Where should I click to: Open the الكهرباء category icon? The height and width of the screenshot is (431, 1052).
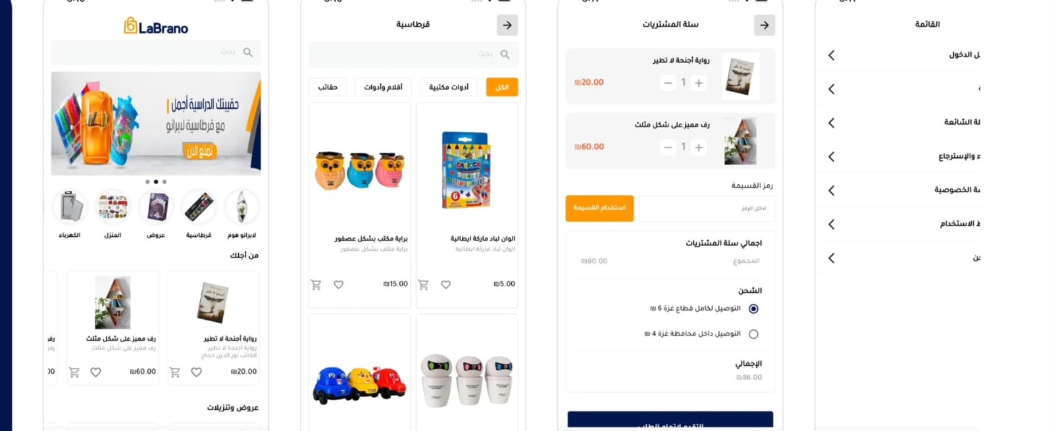70,207
